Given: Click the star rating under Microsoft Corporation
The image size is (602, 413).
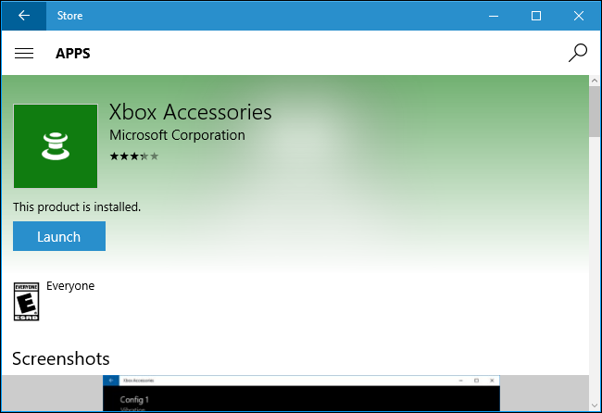Looking at the screenshot, I should click(134, 156).
